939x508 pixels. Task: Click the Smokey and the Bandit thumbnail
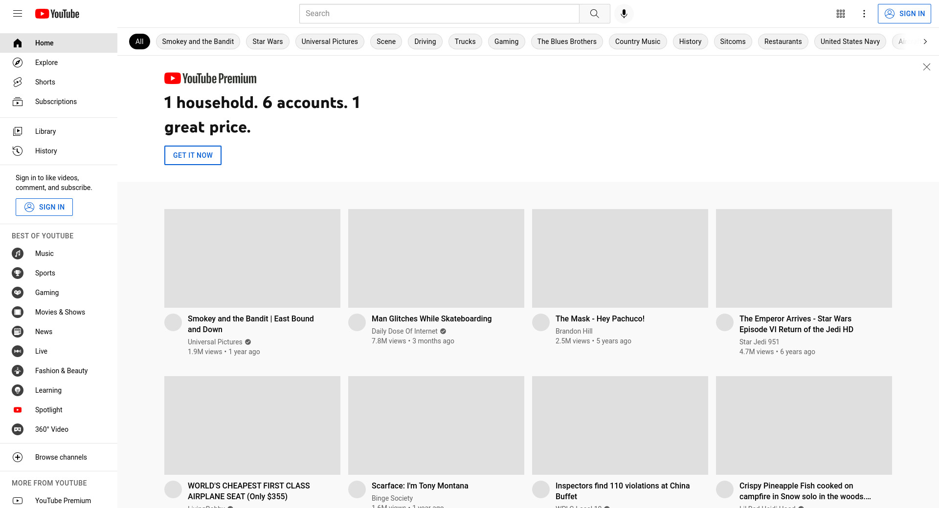pos(252,258)
